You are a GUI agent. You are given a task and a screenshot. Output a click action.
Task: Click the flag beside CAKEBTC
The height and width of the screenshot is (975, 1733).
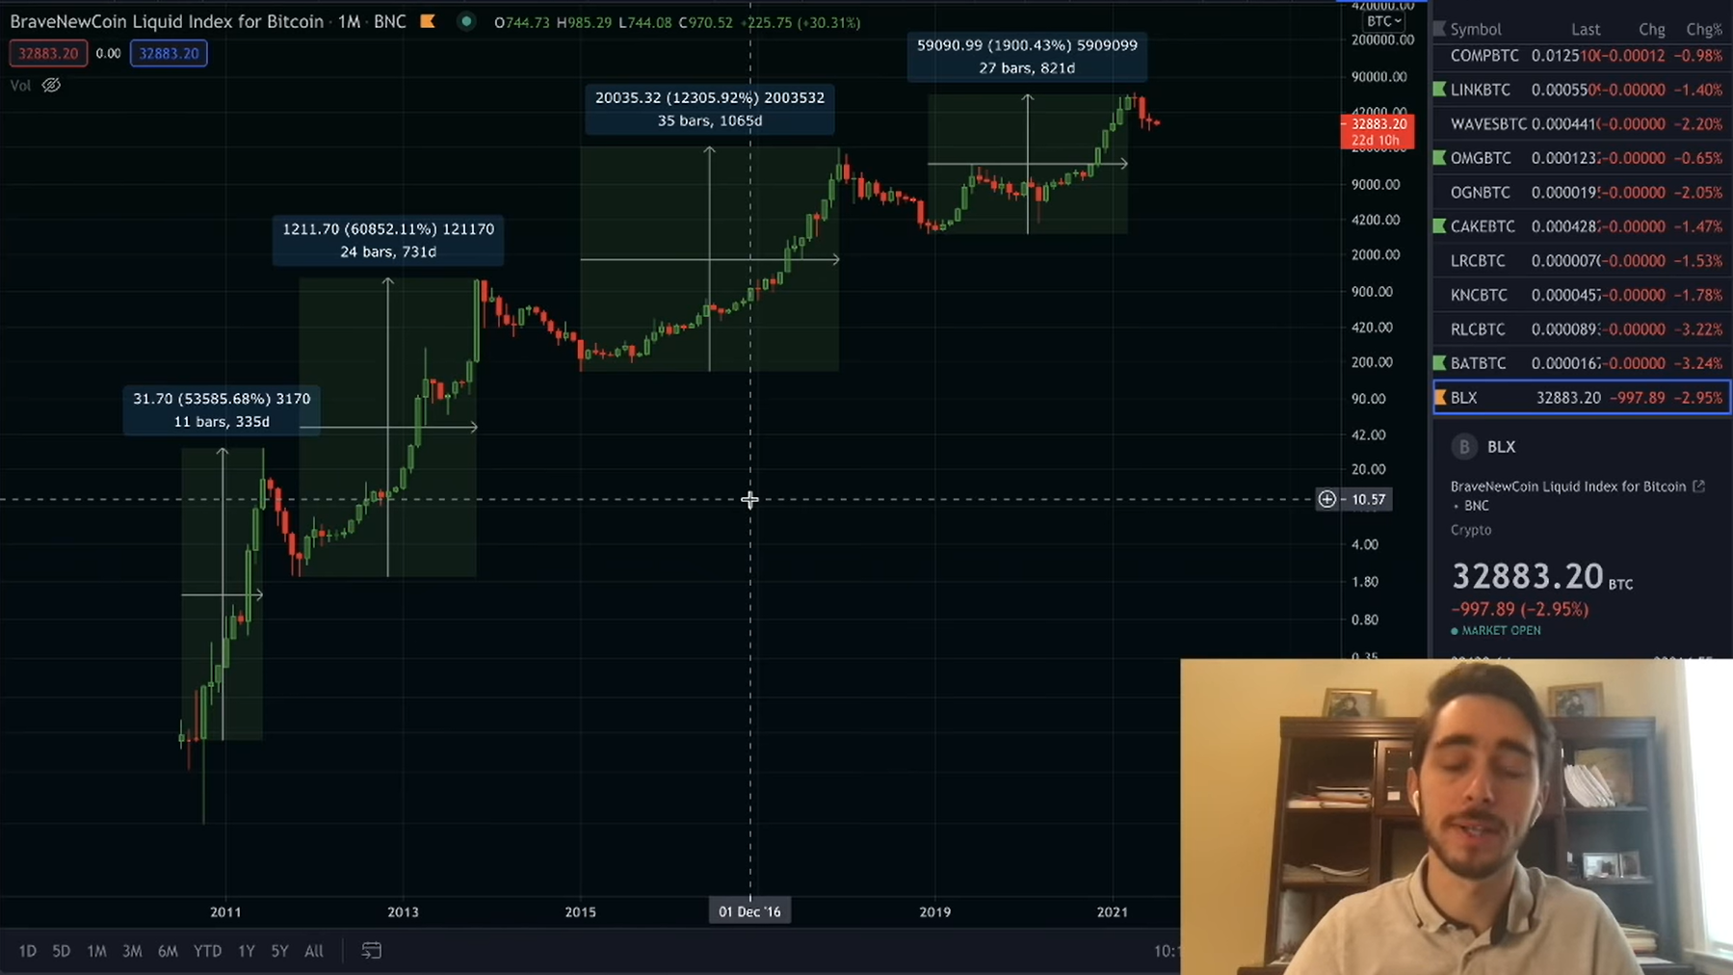(1439, 226)
